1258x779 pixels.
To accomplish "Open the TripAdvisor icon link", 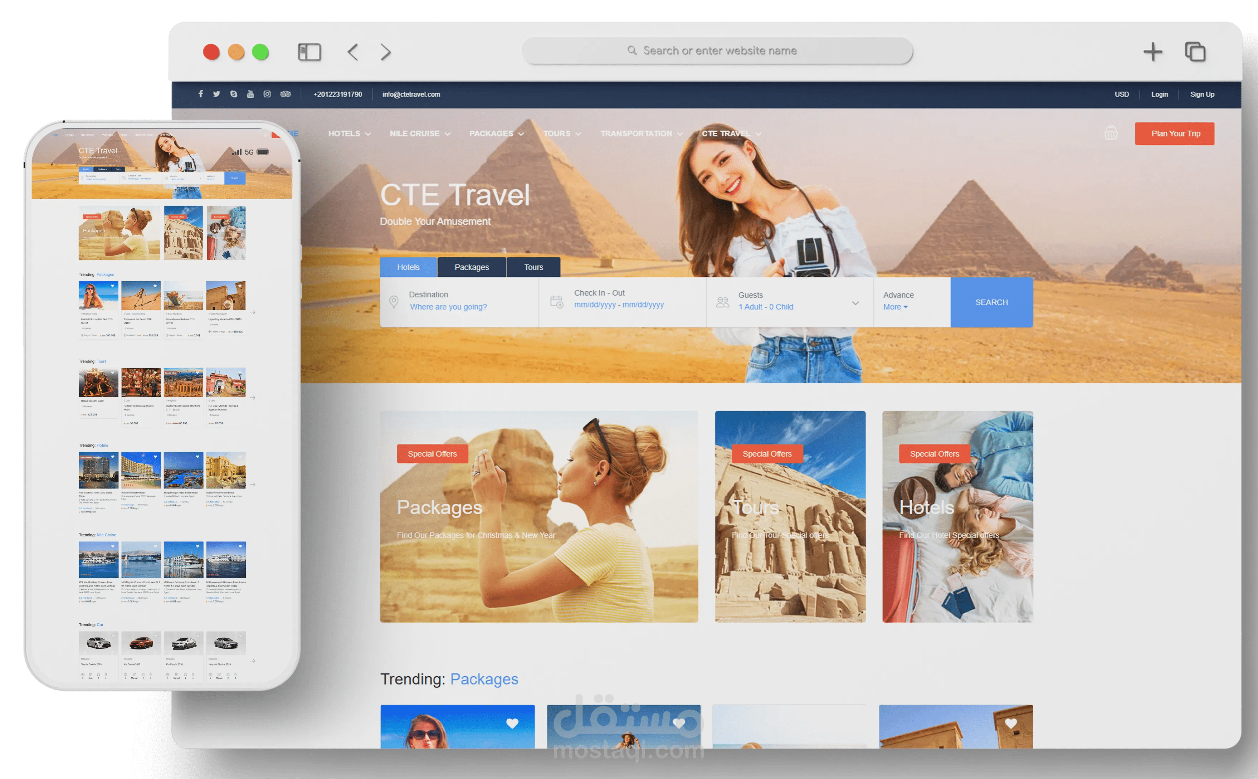I will tap(286, 94).
